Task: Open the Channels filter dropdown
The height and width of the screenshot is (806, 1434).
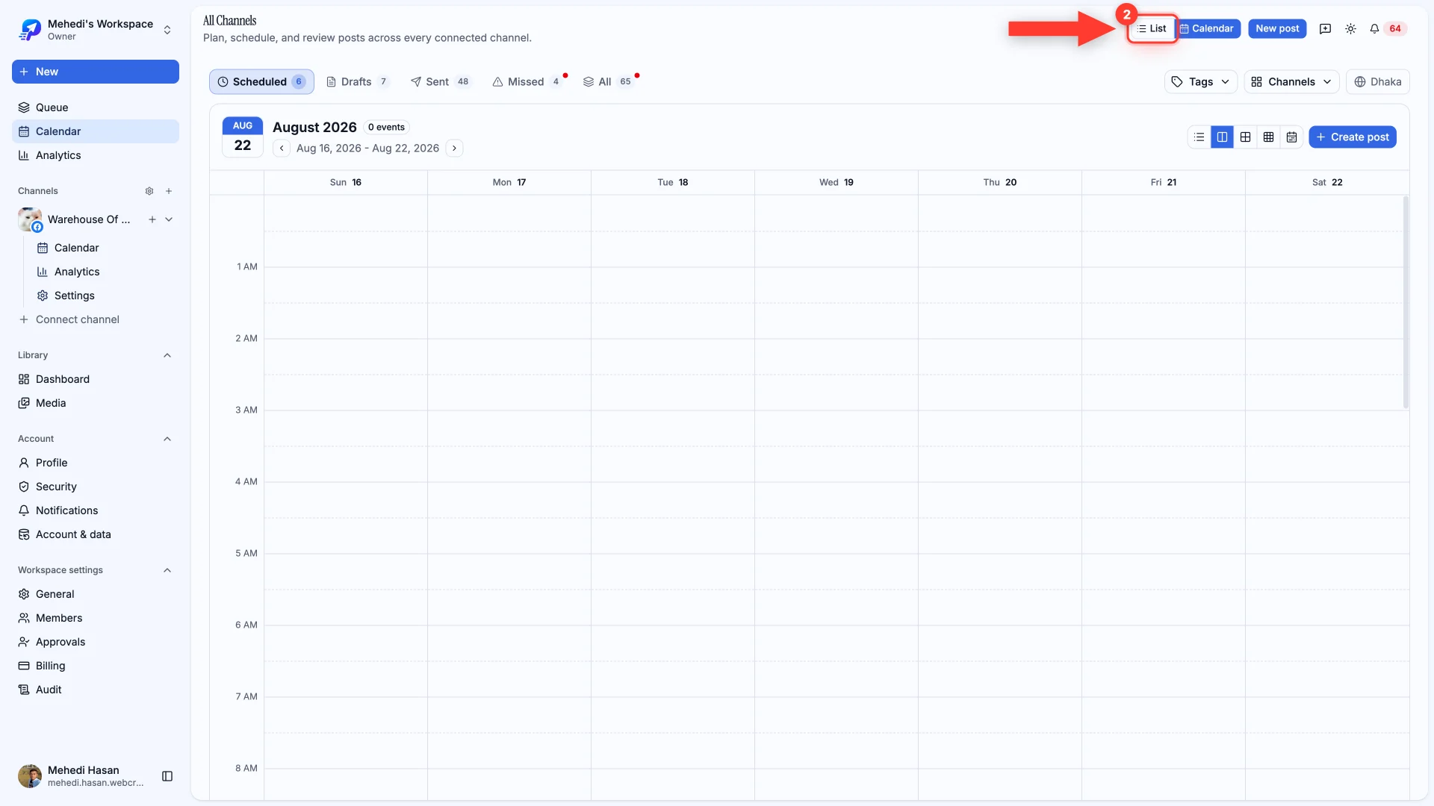Action: (x=1291, y=82)
